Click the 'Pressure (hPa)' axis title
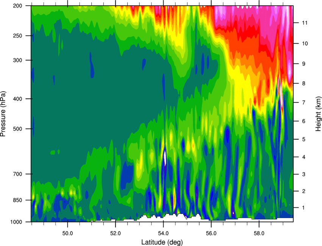322x246 pixels. tap(3, 114)
